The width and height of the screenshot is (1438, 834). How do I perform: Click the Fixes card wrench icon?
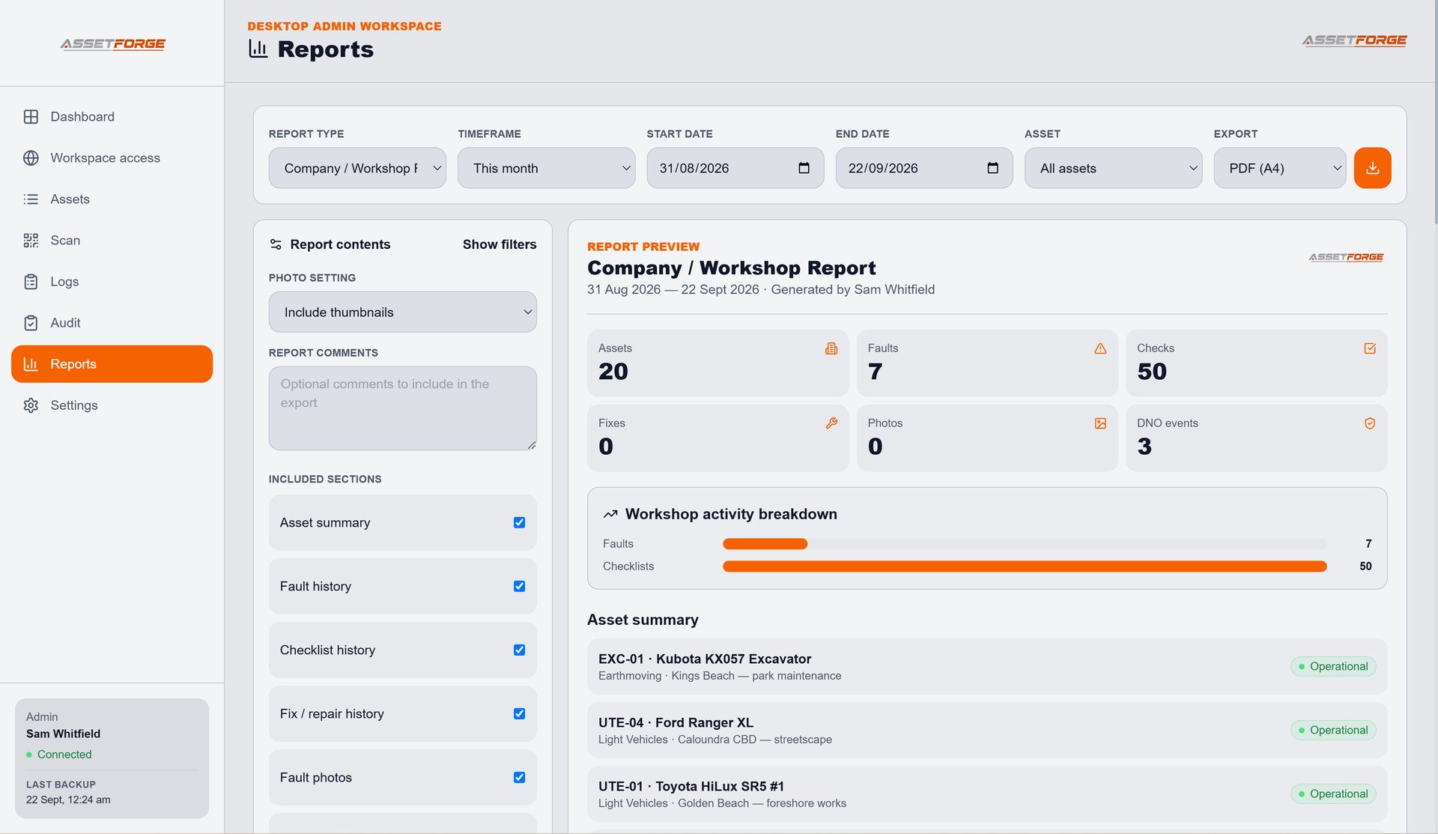(831, 423)
